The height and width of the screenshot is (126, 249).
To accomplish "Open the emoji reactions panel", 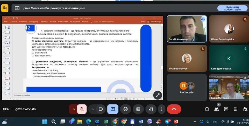I will point(126,109).
